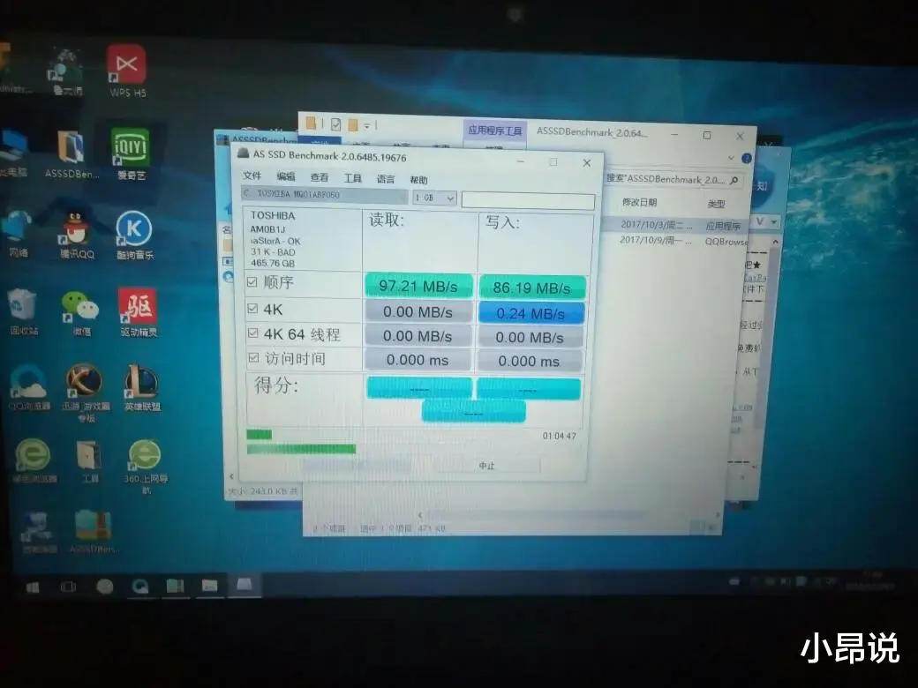The height and width of the screenshot is (688, 918).
Task: Launch 英雄联盟 (League of Legends) icon
Action: click(142, 387)
